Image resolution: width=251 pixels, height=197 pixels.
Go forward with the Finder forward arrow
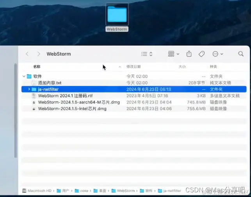[39, 54]
